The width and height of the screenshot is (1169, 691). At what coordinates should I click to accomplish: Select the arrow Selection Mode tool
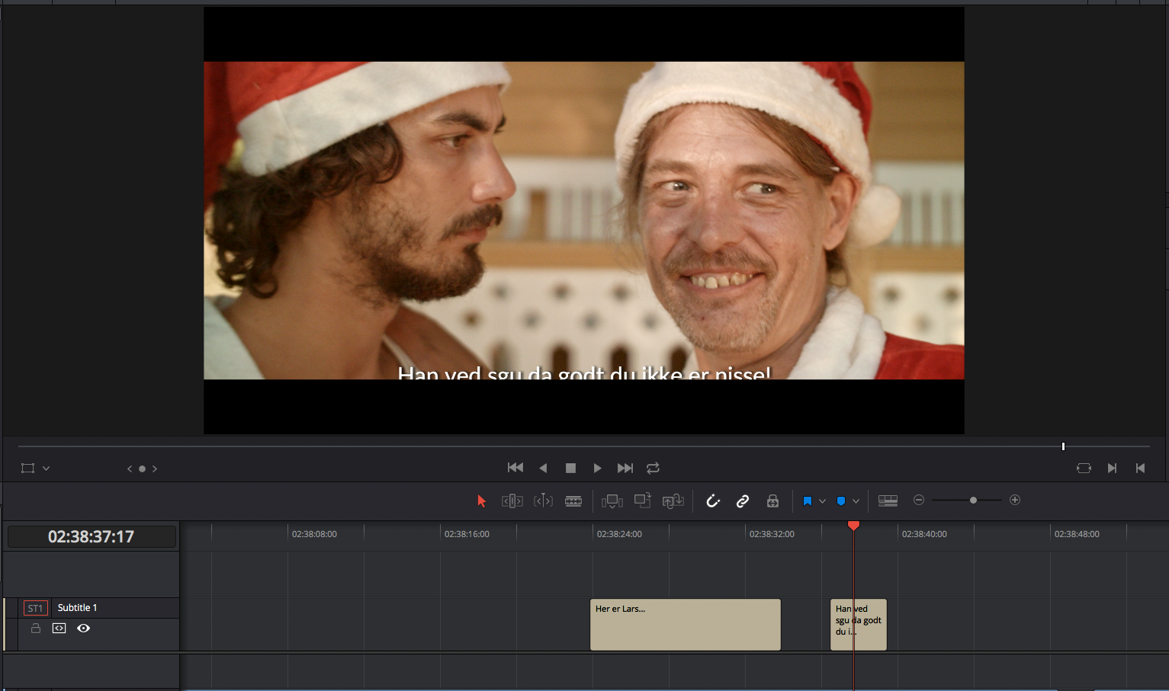tap(481, 501)
